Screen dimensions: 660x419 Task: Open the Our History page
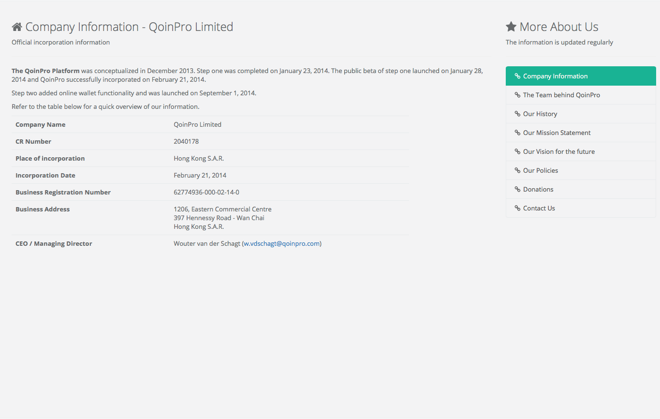point(581,114)
